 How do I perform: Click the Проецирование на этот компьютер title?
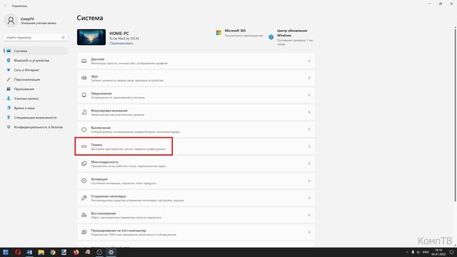coord(119,231)
